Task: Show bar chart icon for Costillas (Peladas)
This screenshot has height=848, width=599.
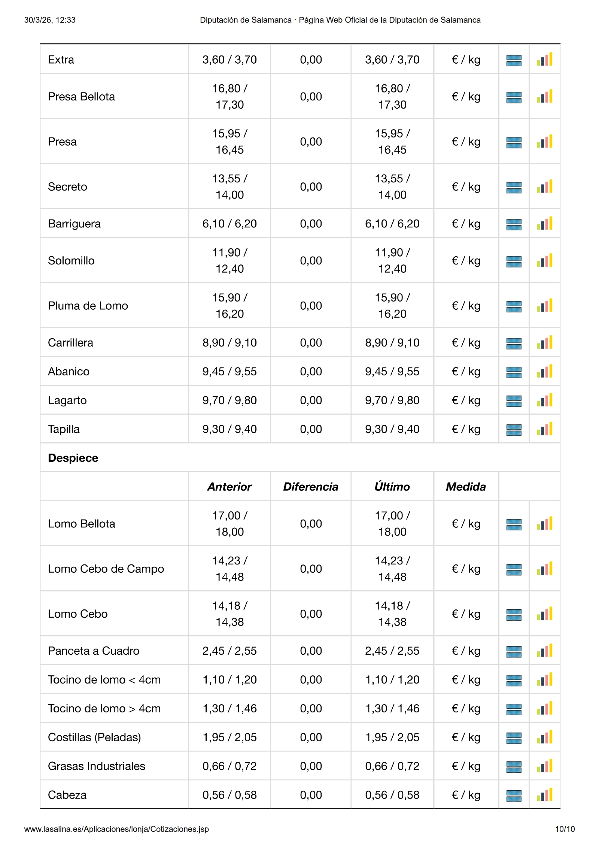Action: (x=544, y=738)
